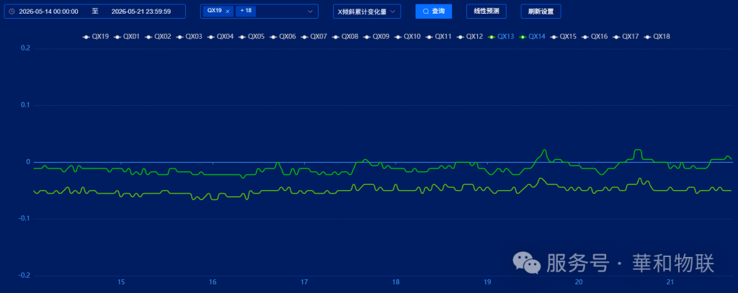Image resolution: width=738 pixels, height=293 pixels.
Task: Toggle QX05 series in legend
Action: (x=252, y=36)
